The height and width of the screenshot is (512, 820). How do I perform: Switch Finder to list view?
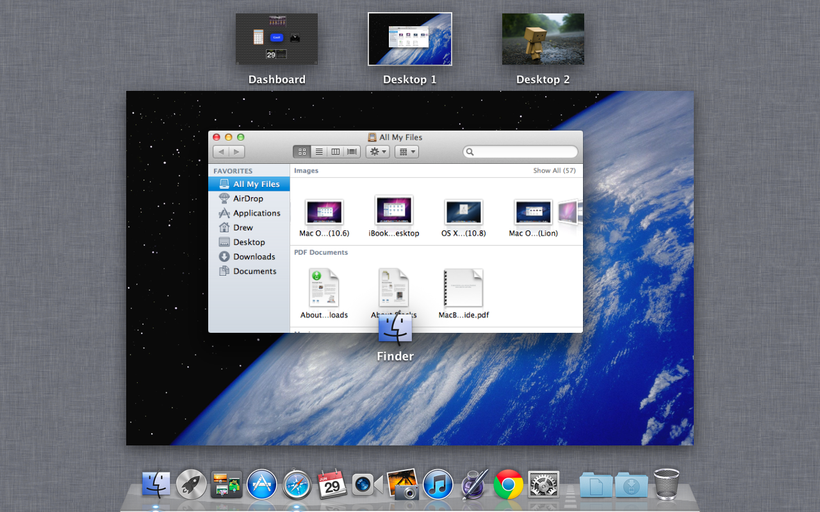(319, 152)
